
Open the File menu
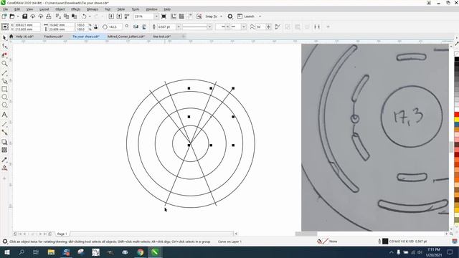point(6,9)
